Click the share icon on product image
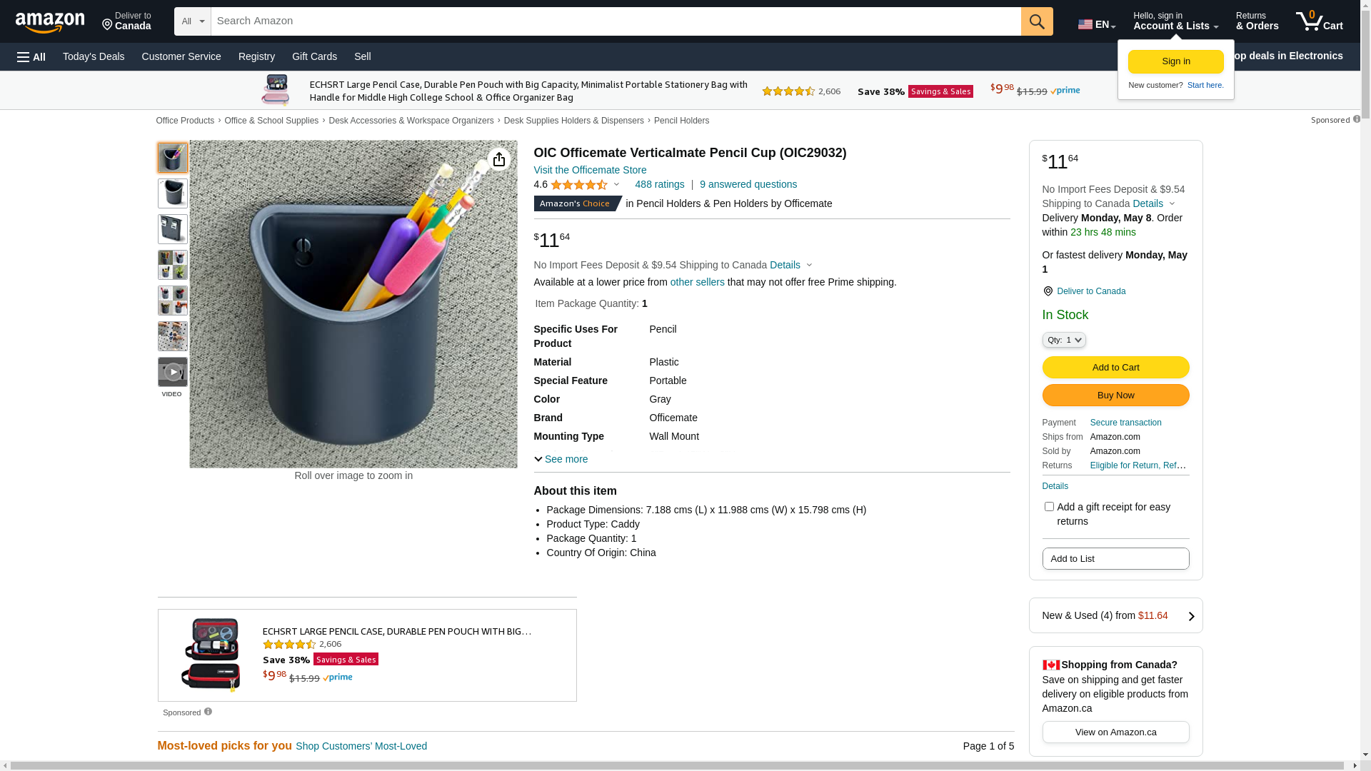Screen dimensions: 1371x771 point(499,159)
